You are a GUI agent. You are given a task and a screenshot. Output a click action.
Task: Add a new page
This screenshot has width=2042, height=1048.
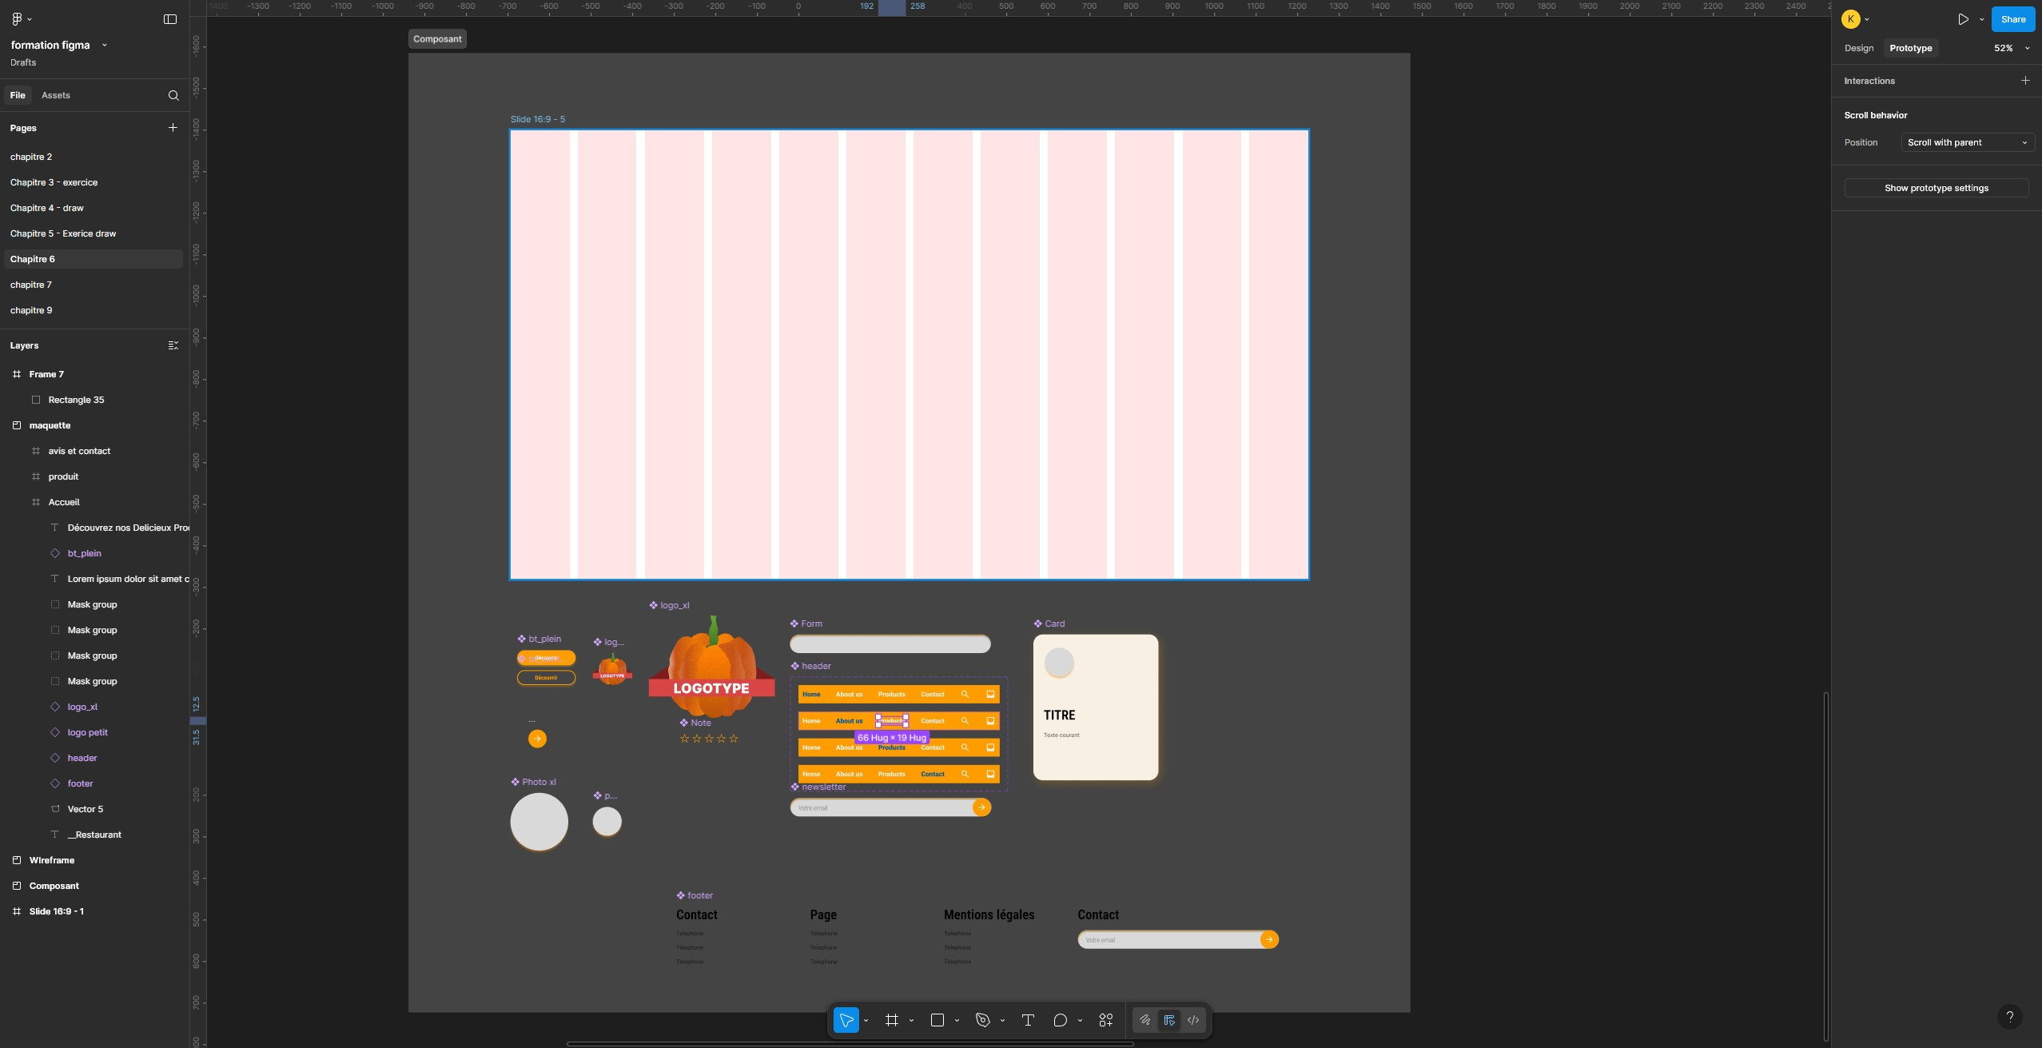click(173, 128)
